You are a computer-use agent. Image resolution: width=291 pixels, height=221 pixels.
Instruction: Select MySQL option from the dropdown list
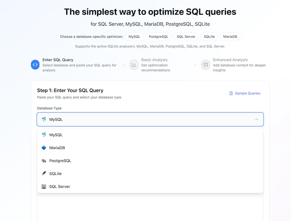pos(150,135)
